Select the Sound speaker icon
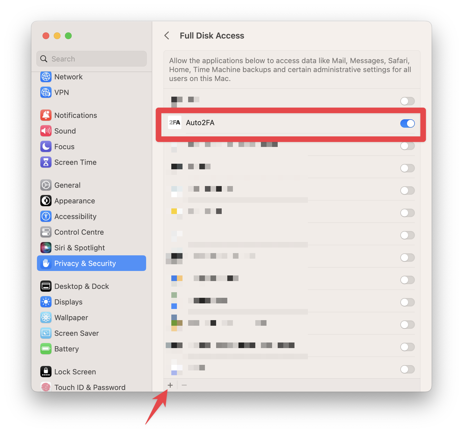This screenshot has width=463, height=433. (46, 131)
